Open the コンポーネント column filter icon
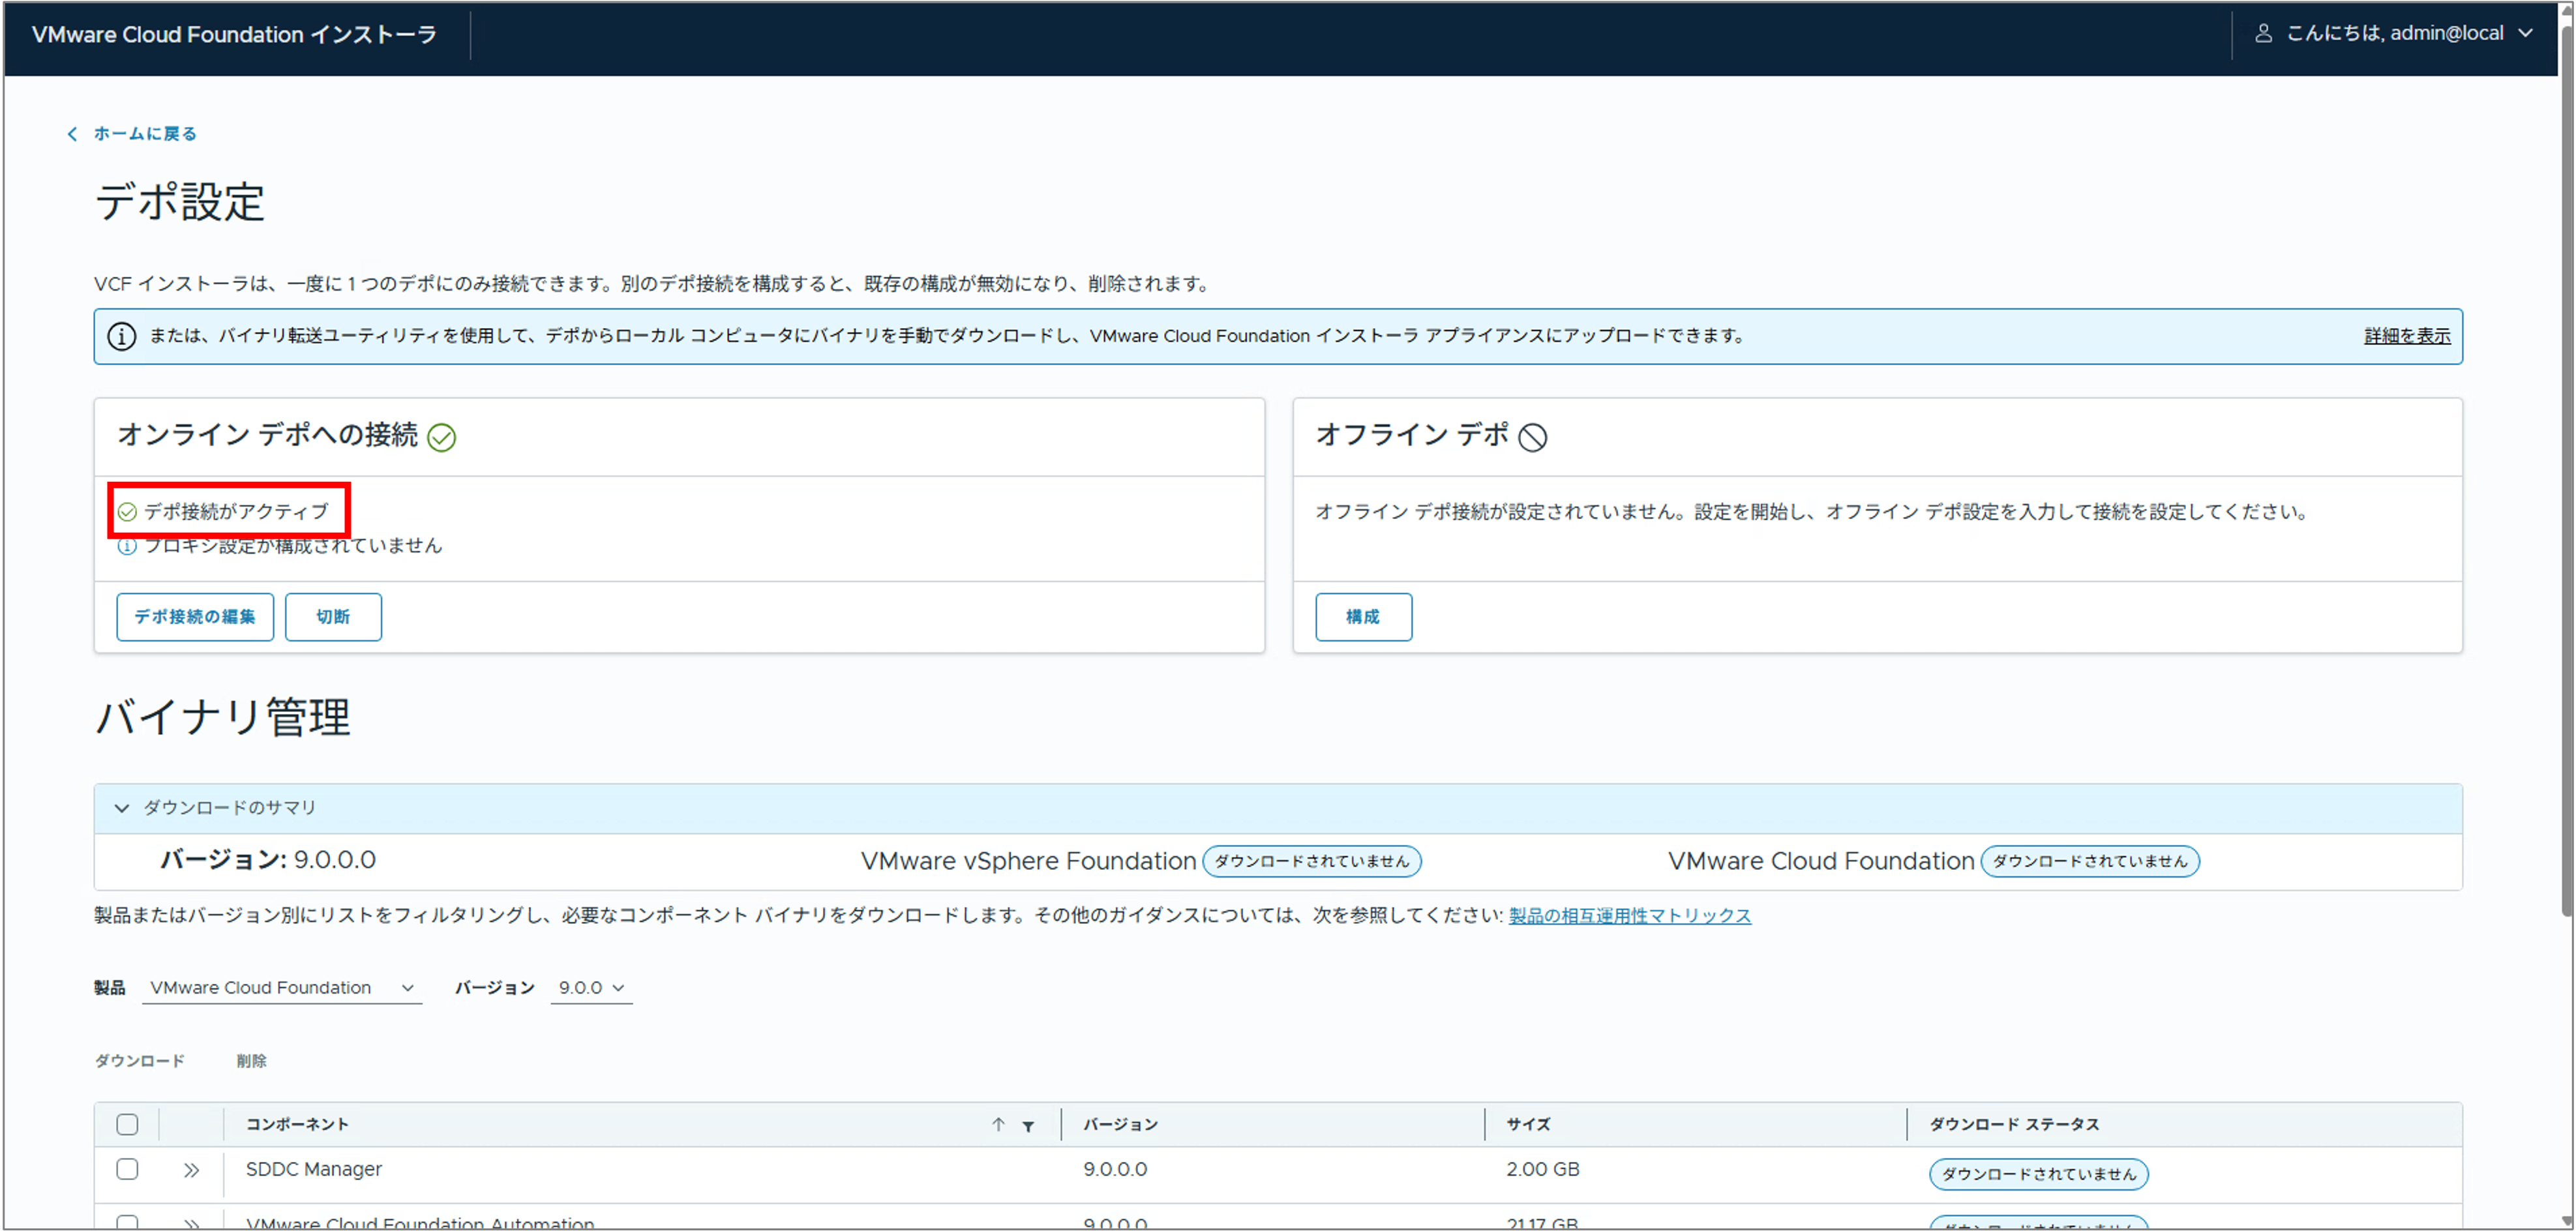2576x1231 pixels. point(1028,1126)
